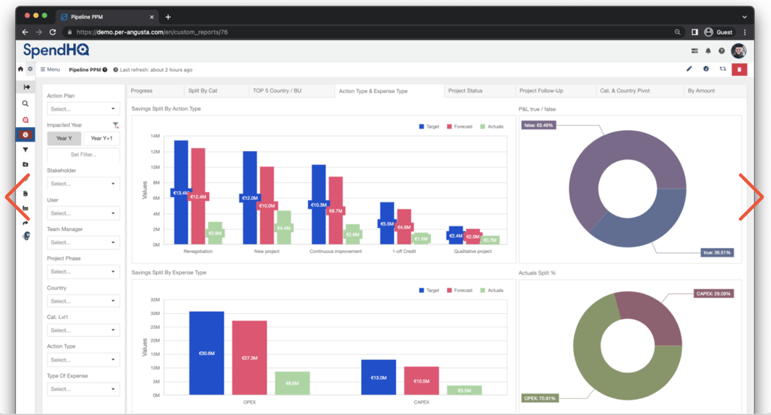The height and width of the screenshot is (415, 771).
Task: Toggle the Year Y button
Action: point(64,138)
